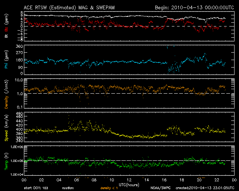239x191 pixels.
Task: Click the cyan 'Phi (gsm)' axis label
Action: click(x=6, y=59)
